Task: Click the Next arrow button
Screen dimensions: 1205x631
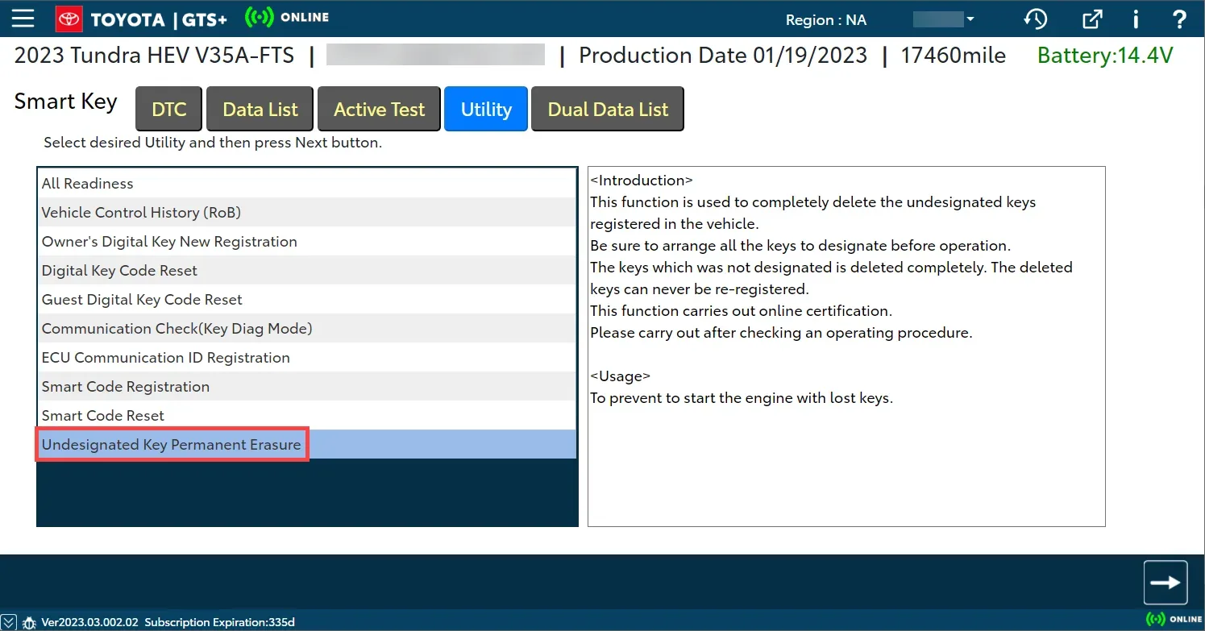Action: [x=1166, y=583]
